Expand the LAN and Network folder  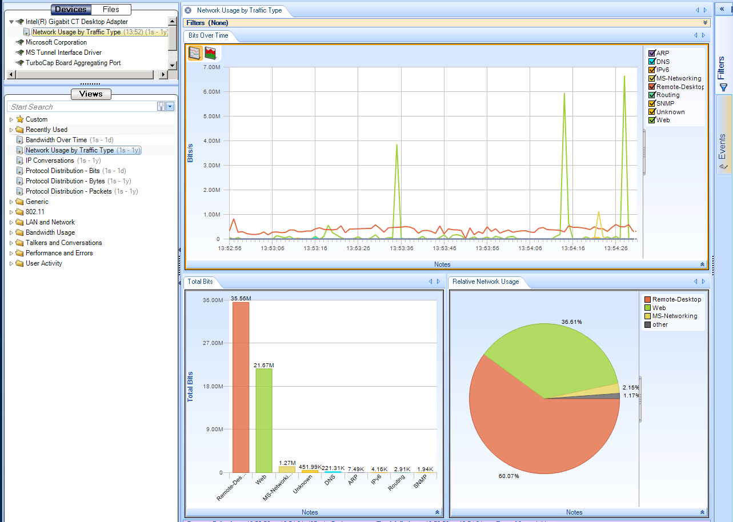(11, 222)
